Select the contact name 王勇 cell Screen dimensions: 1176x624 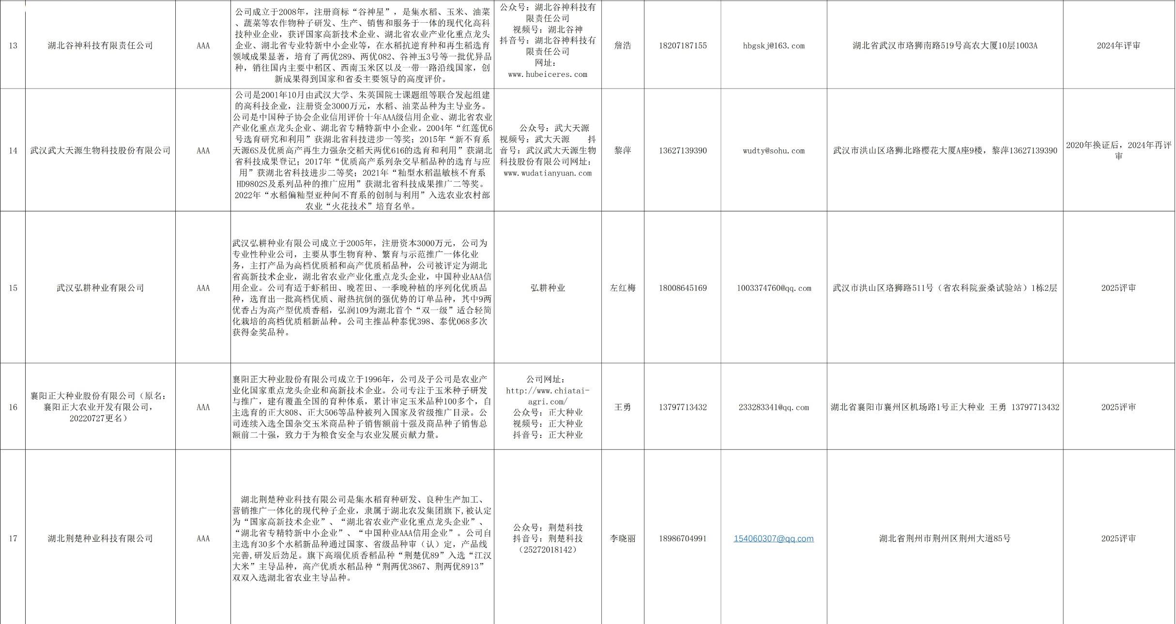pos(623,407)
